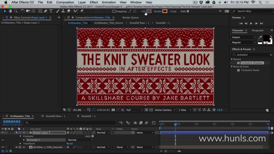
Task: Toggle the transparency grid icon
Action: click(x=151, y=110)
